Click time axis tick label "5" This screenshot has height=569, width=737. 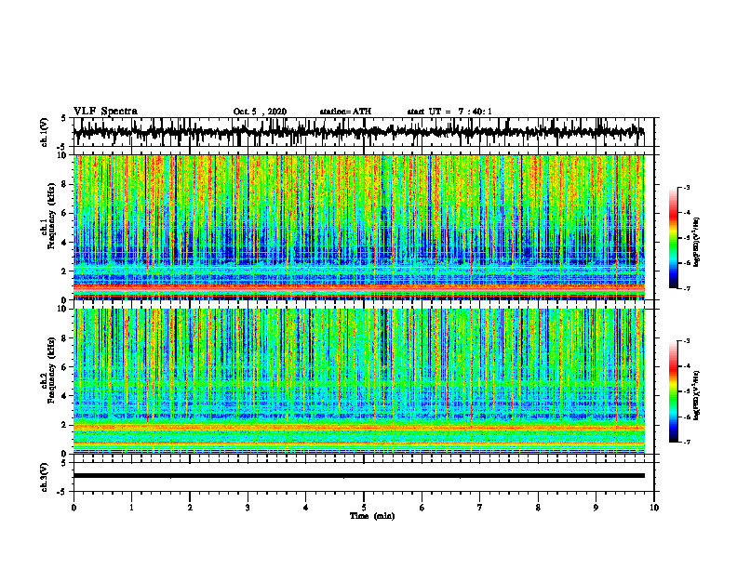(x=364, y=508)
